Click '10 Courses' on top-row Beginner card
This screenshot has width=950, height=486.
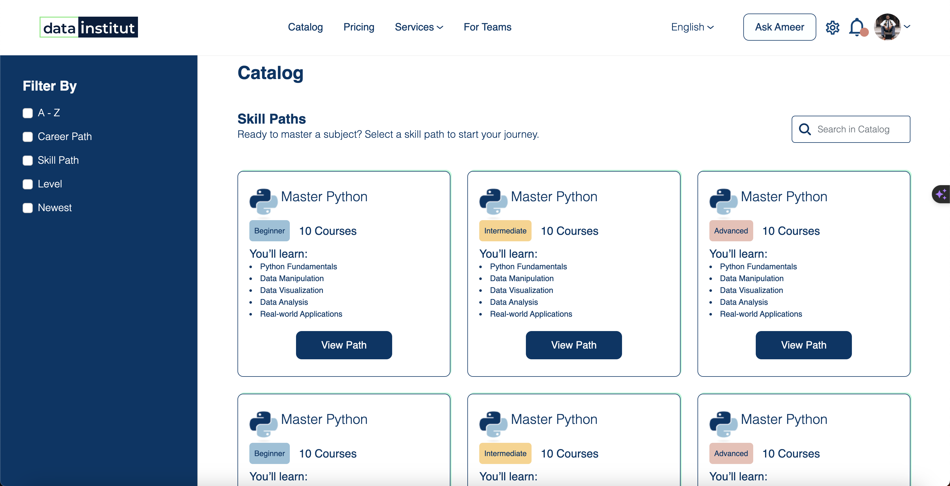327,231
